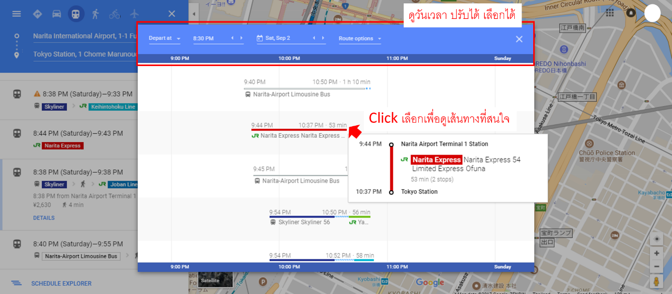Viewport: 672px width, 294px height.
Task: Open the Google account avatar
Action: click(x=653, y=13)
